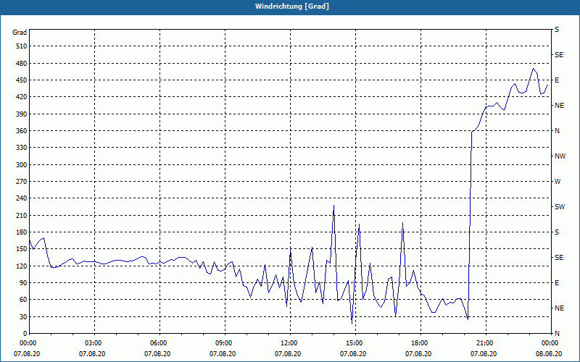The image size is (580, 362).
Task: Click the 03:00 time label
Action: (x=95, y=343)
